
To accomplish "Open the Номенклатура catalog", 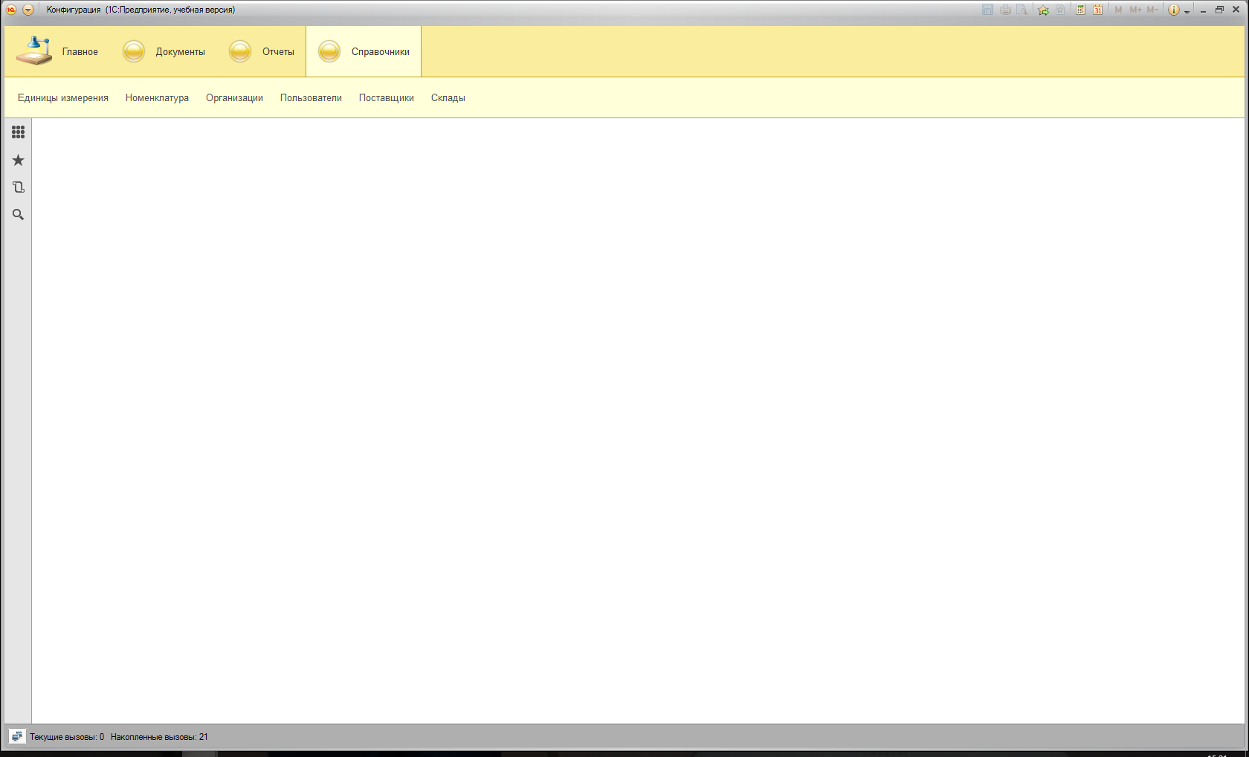I will tap(157, 97).
